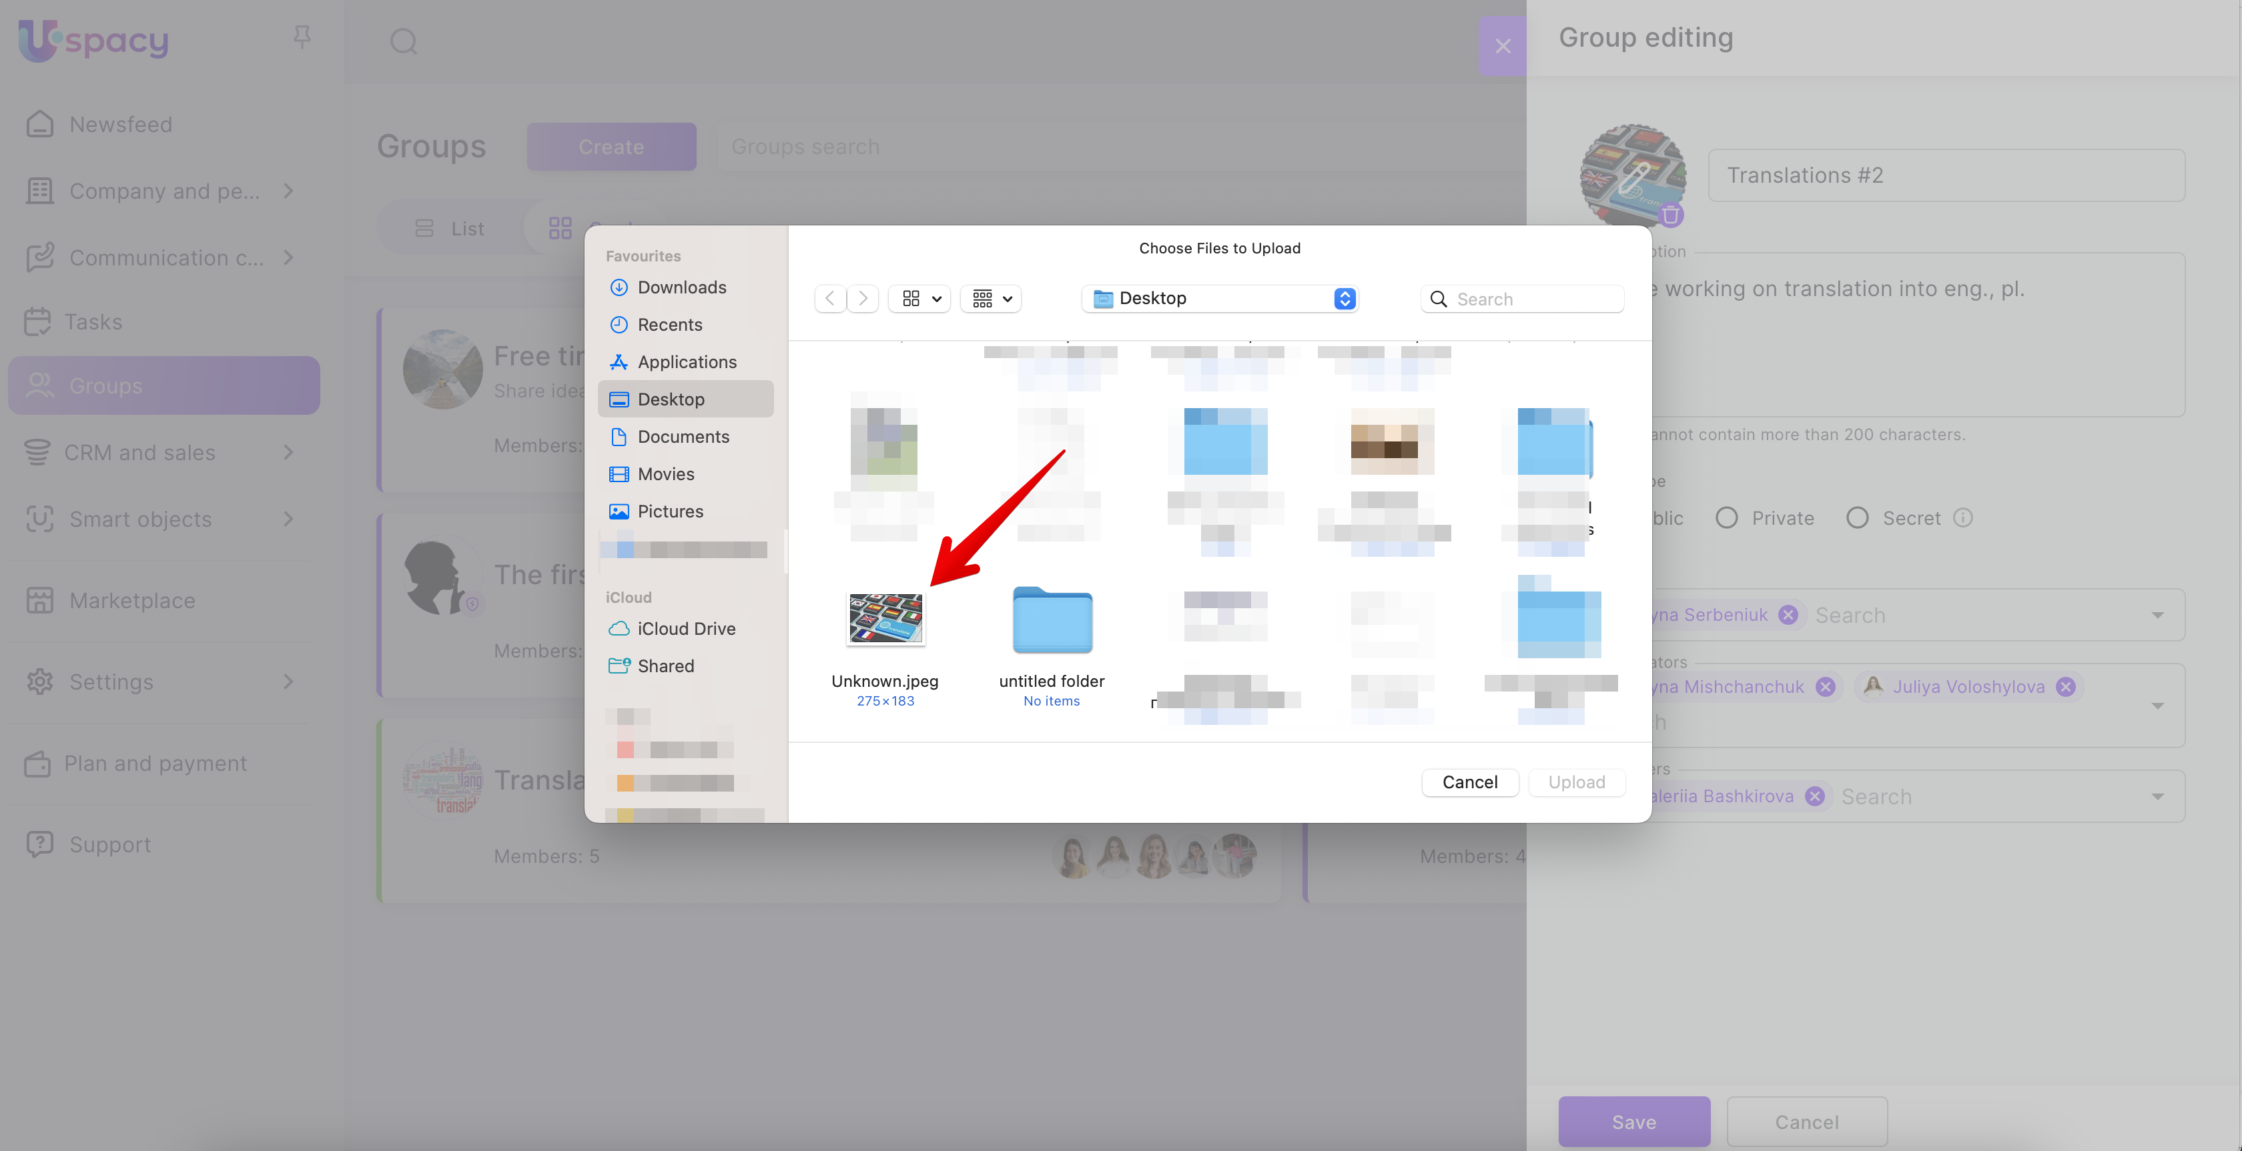Click the info icon next to Secret

[1962, 517]
